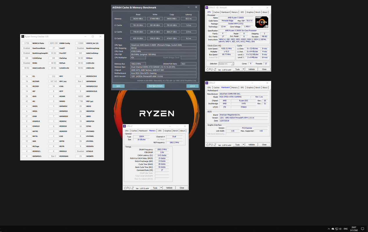Image resolution: width=368 pixels, height=232 pixels.
Task: Switch to CPU tab in CPU-Z Memory window
Action: point(127,131)
